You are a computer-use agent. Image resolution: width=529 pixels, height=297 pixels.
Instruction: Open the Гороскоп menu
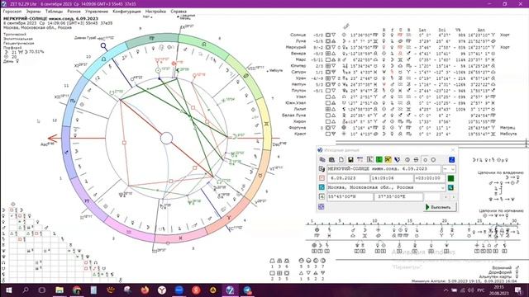pyautogui.click(x=12, y=12)
